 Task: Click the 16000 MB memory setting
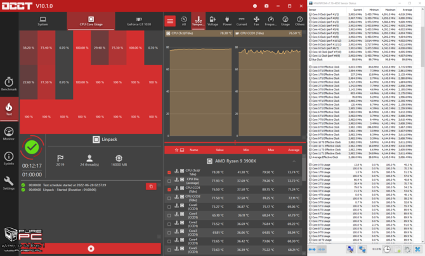pyautogui.click(x=119, y=161)
